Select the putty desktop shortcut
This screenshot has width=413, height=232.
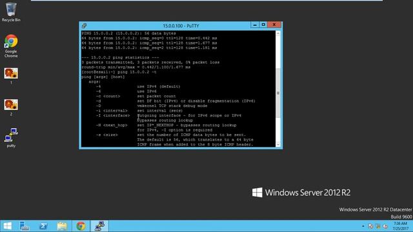pyautogui.click(x=11, y=137)
